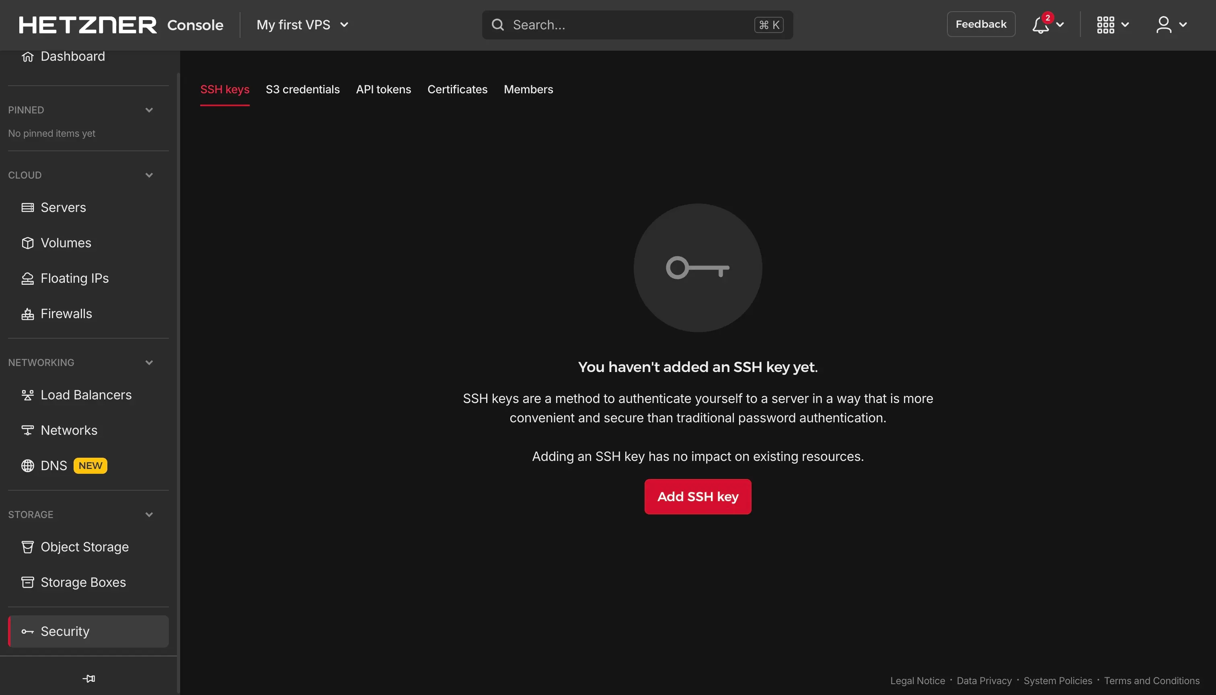Viewport: 1216px width, 695px height.
Task: Select Networks in the sidebar
Action: tap(69, 430)
